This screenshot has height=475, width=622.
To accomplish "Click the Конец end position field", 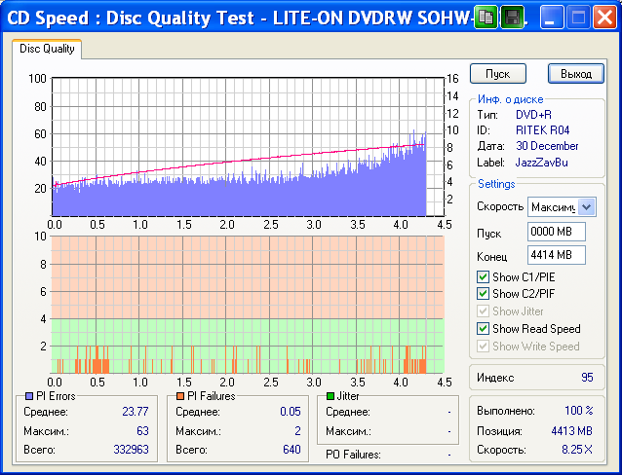I will (x=556, y=255).
